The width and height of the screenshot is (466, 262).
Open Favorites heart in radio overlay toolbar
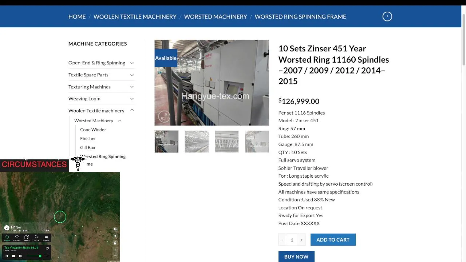click(17, 238)
